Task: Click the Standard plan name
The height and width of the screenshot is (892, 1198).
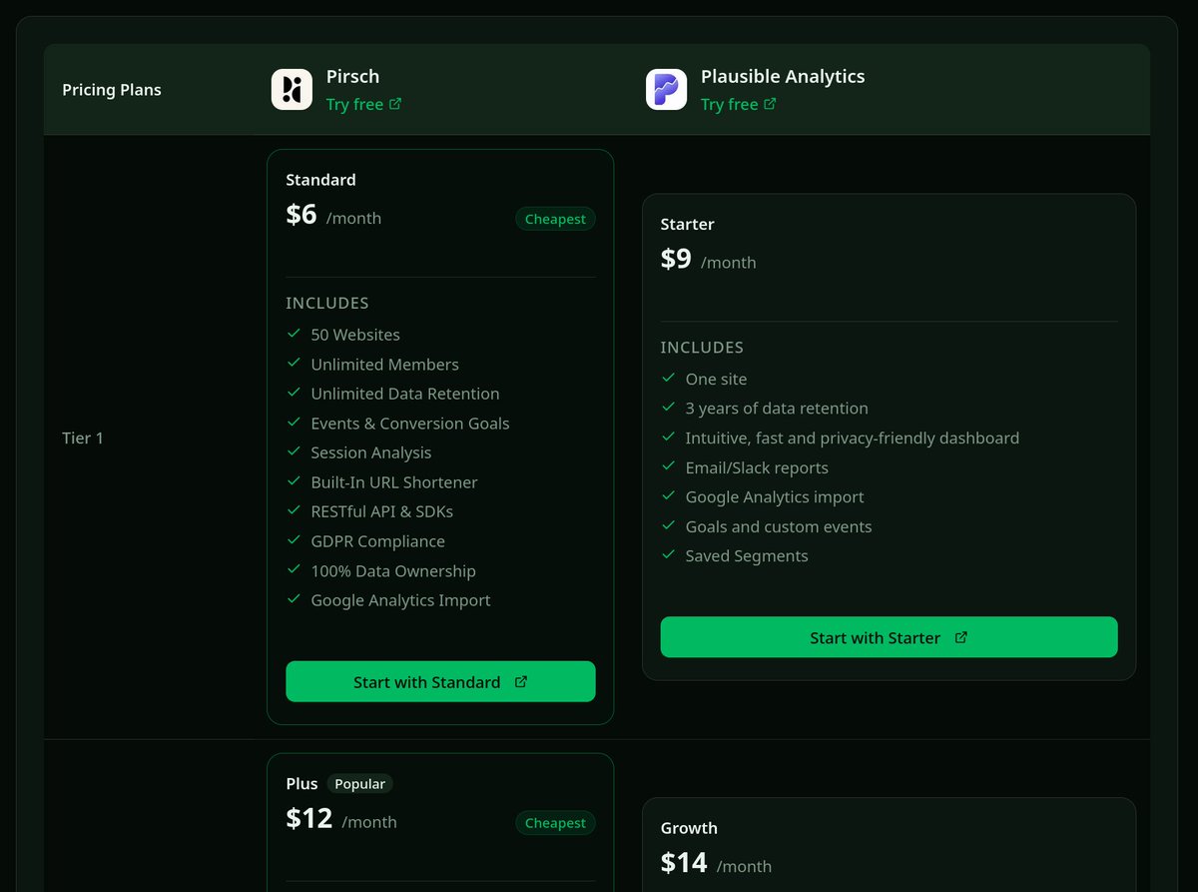Action: [x=320, y=180]
